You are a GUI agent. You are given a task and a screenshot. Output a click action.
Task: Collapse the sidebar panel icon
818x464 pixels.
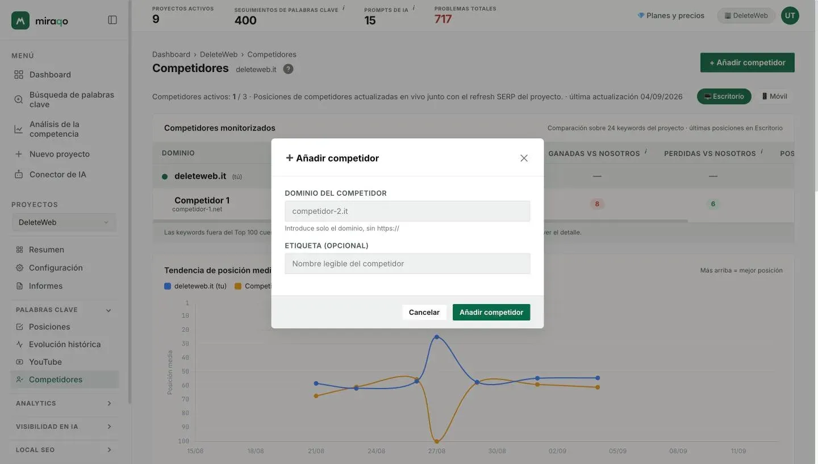[112, 20]
